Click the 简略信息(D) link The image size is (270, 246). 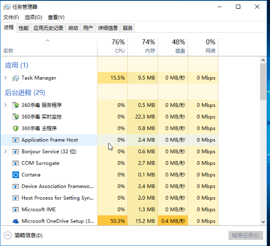28,235
